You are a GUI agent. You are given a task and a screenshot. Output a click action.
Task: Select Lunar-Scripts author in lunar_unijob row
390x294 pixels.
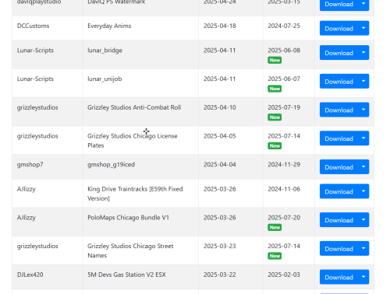click(35, 79)
